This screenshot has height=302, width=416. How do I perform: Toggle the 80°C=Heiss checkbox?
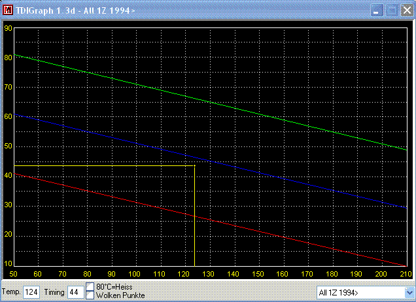click(90, 286)
